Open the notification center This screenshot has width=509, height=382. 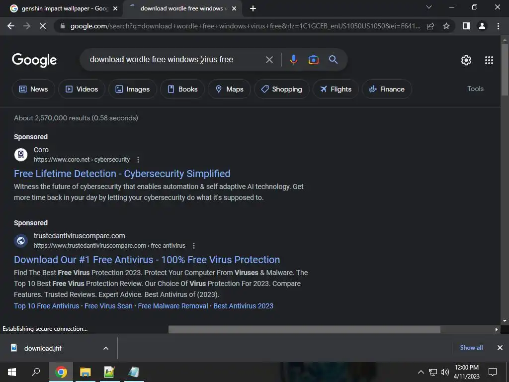tap(493, 372)
